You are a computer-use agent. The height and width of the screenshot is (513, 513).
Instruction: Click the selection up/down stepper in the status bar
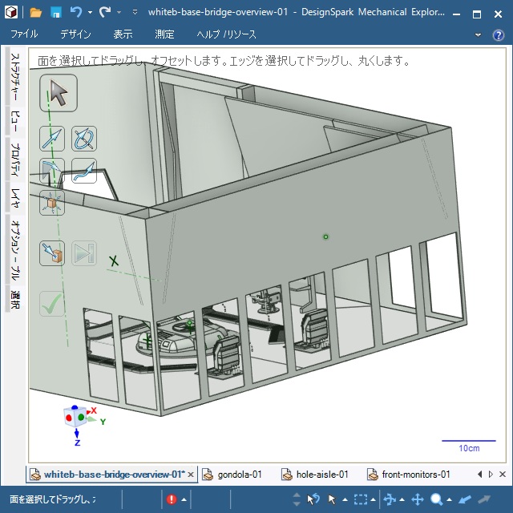(297, 499)
